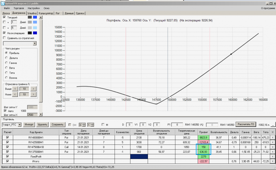Viewport: 276px width, 170px height.
Task: Click the X icon in table header
Action: coord(273,132)
